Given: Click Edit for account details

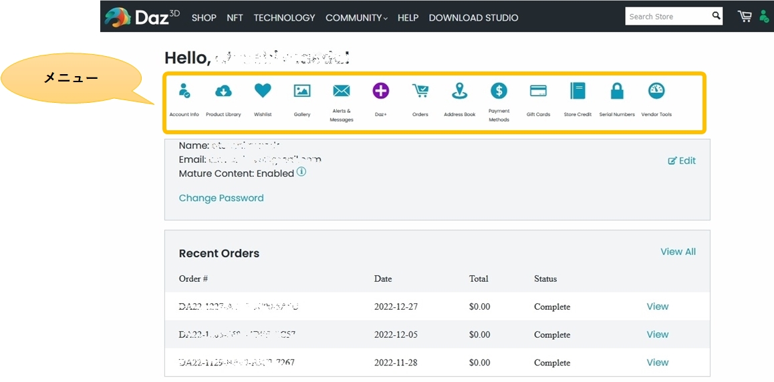Looking at the screenshot, I should (x=682, y=161).
